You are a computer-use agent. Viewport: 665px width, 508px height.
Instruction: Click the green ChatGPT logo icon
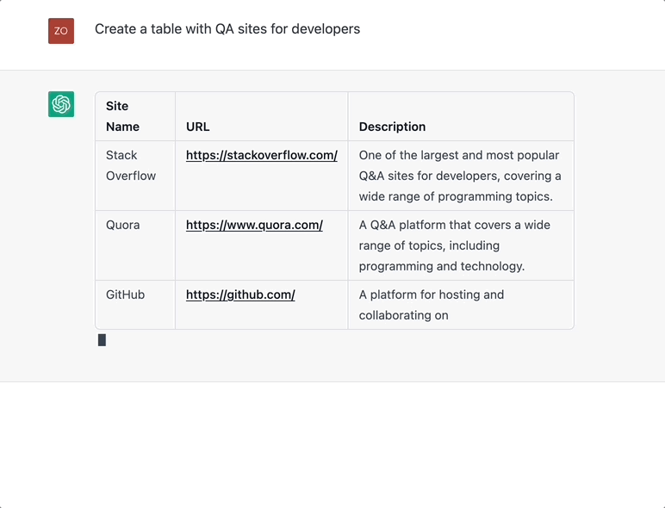click(61, 104)
